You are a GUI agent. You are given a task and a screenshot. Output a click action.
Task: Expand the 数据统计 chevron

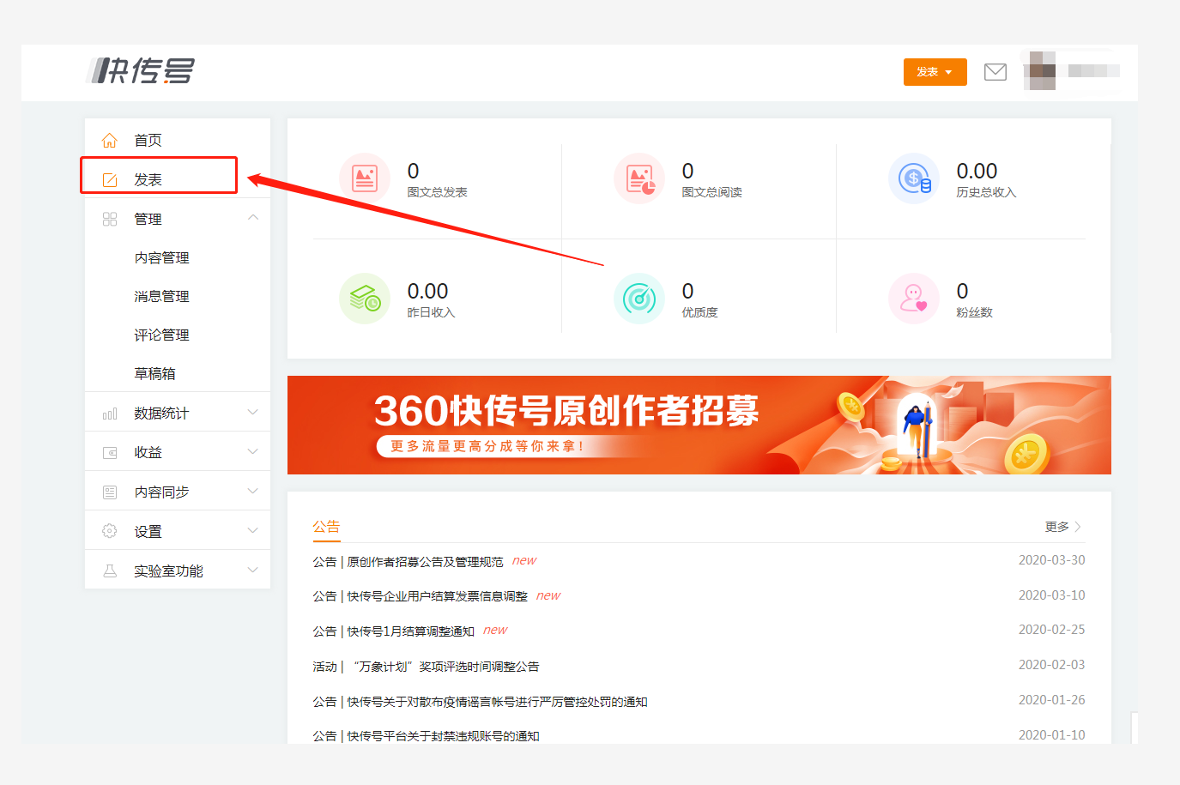(253, 413)
